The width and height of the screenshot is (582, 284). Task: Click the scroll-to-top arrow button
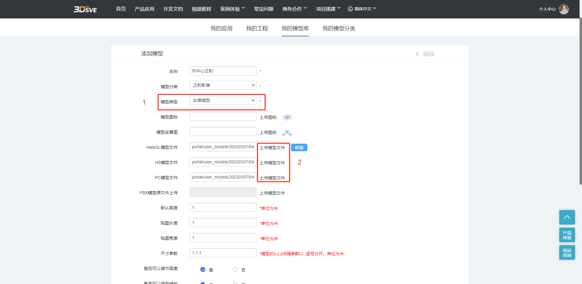point(567,217)
